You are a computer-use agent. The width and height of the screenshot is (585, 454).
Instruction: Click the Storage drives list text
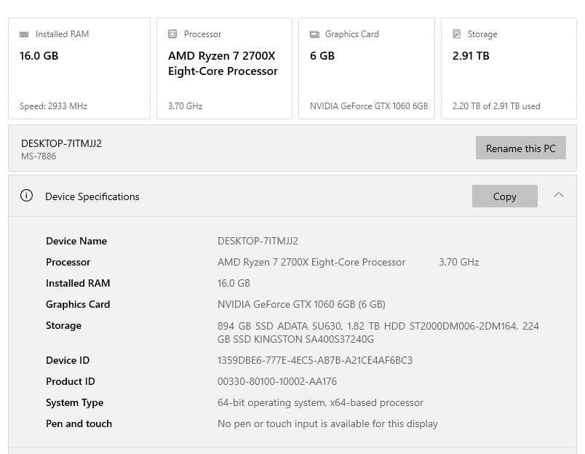coord(378,332)
